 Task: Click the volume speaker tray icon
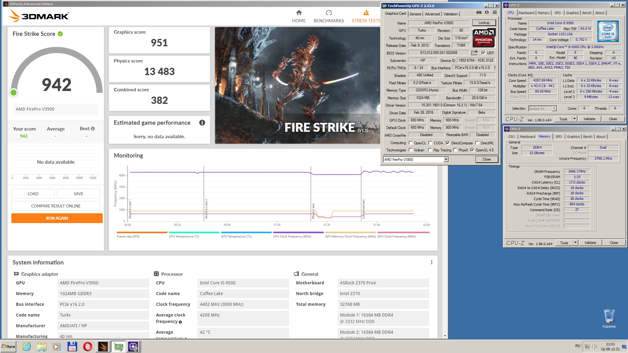click(x=594, y=347)
